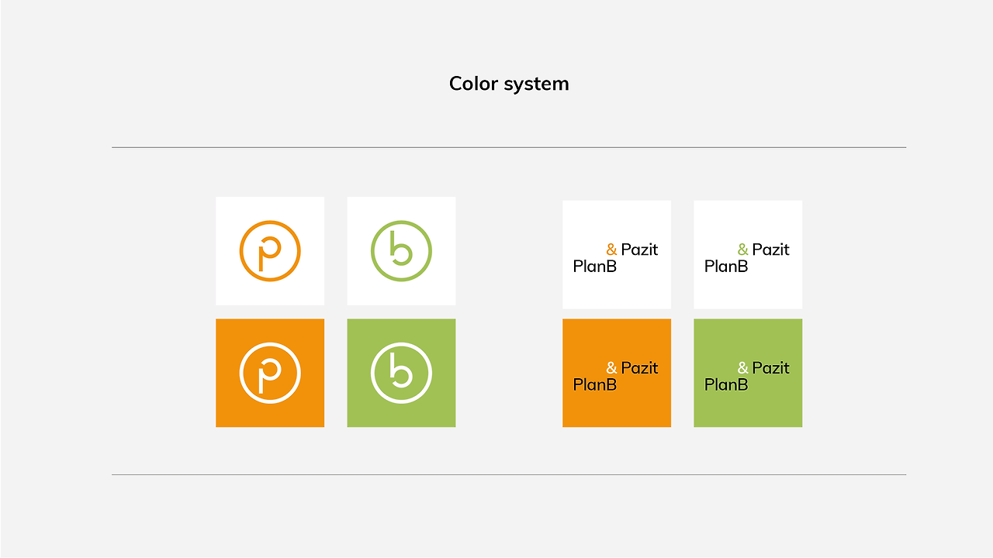Click "Pazit" text beside the green ampersand on white
993x558 pixels.
click(770, 250)
